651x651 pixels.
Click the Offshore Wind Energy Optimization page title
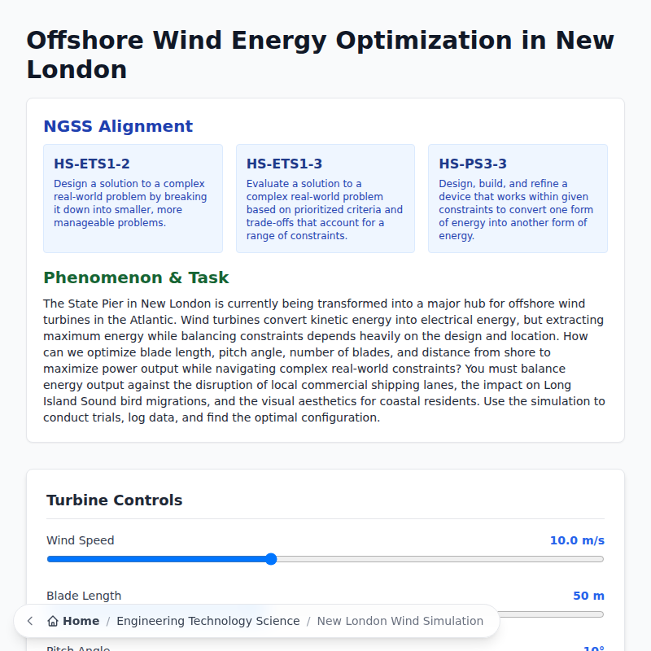coord(321,55)
